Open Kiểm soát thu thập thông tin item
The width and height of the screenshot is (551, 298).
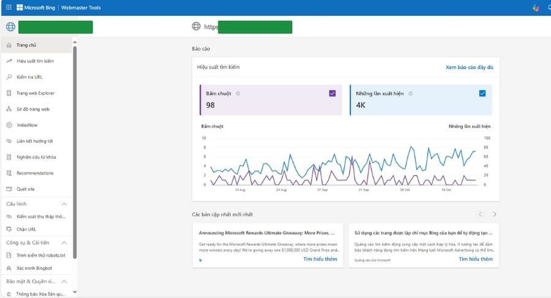[x=37, y=217]
